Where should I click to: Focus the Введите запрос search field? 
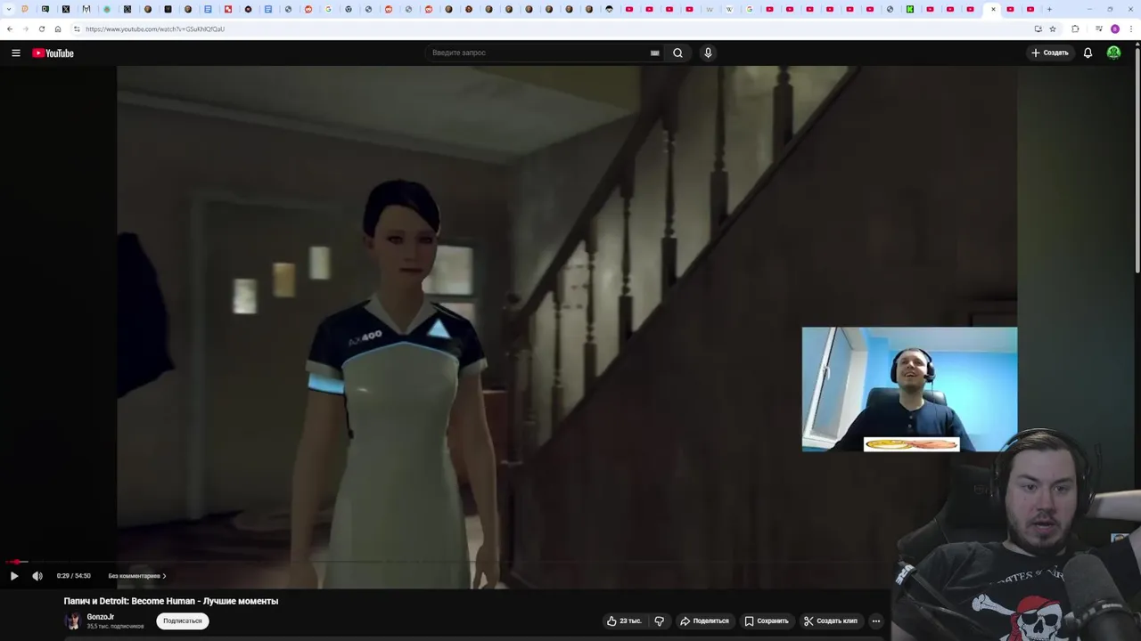(x=539, y=53)
